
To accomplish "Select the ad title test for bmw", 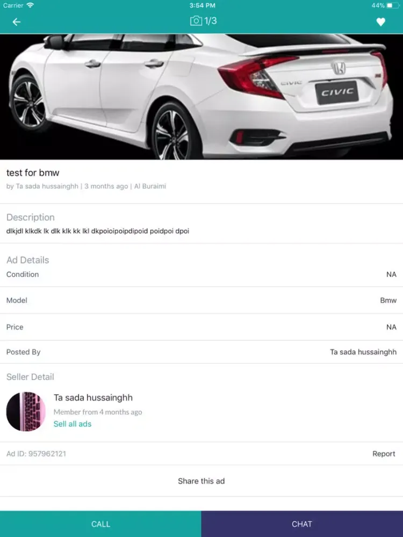I will click(x=33, y=172).
